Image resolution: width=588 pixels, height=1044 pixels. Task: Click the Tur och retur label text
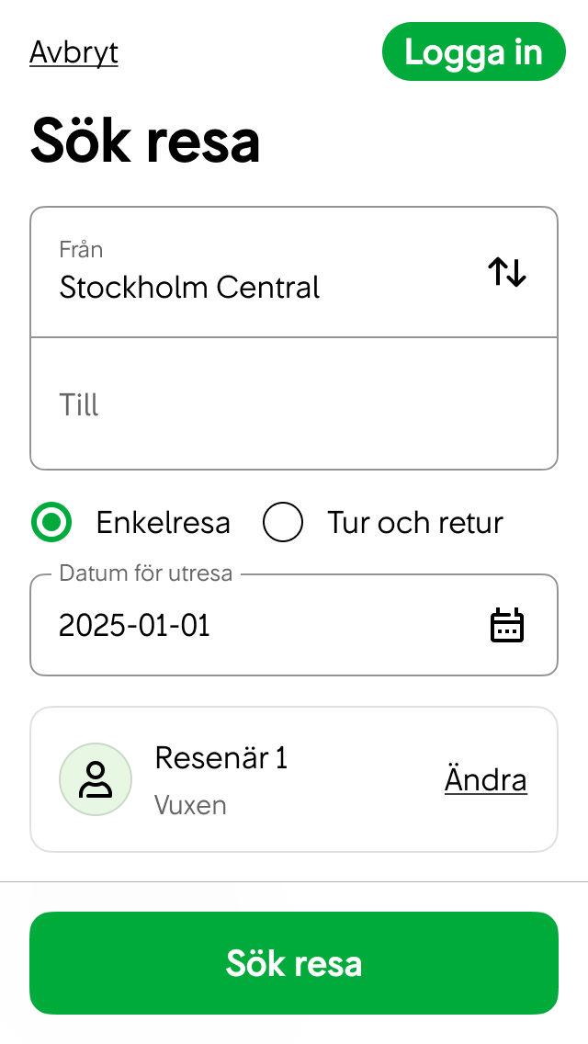point(415,521)
